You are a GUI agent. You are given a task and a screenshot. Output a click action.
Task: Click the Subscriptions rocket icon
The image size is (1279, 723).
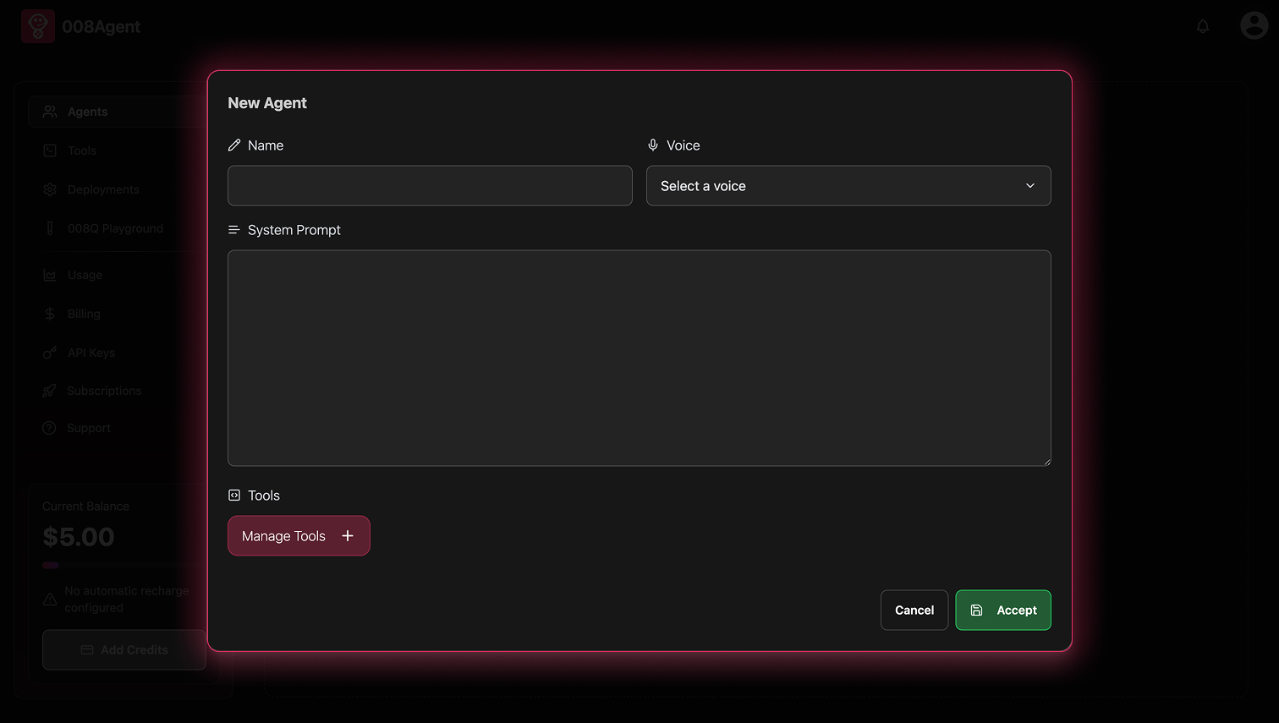point(50,391)
